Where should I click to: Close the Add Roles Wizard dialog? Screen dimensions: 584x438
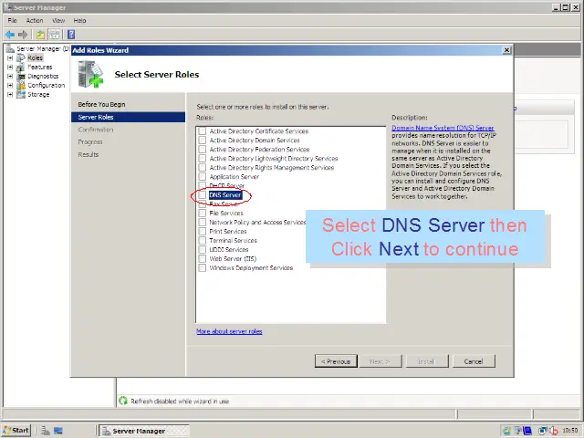(506, 50)
